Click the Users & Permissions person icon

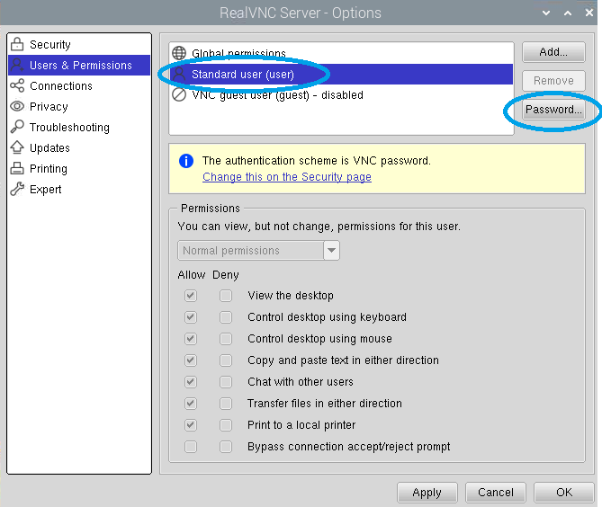click(17, 65)
